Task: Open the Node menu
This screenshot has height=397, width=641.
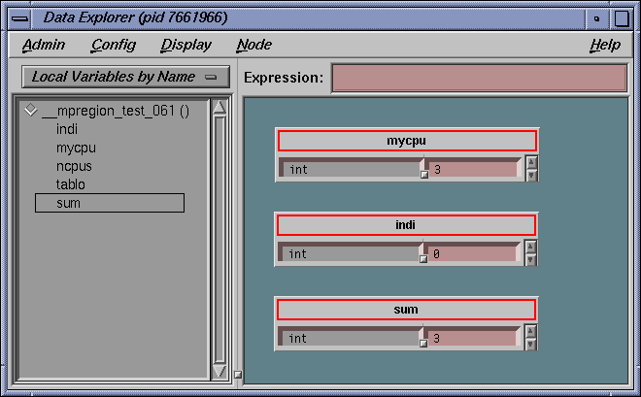Action: pyautogui.click(x=253, y=45)
